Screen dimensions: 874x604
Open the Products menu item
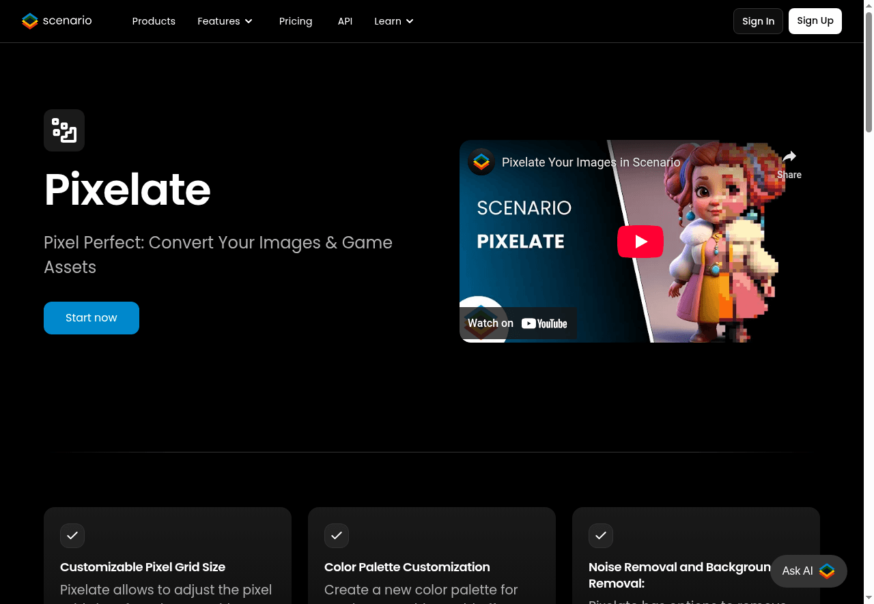click(x=154, y=21)
